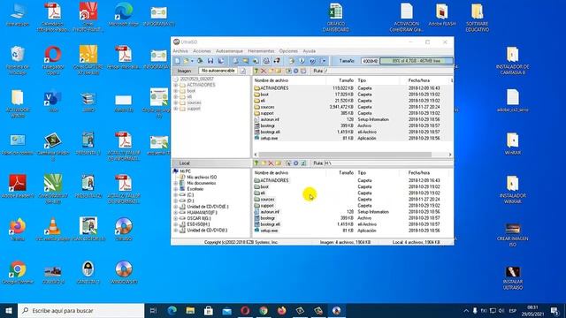This screenshot has width=566, height=318.
Task: Open VLC media player desktop shortcut
Action: point(53,230)
